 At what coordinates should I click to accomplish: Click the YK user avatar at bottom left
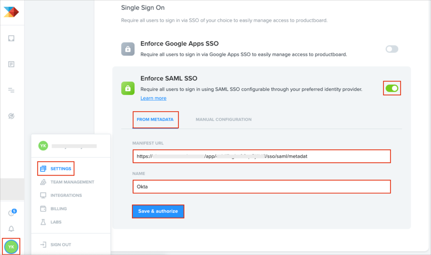pos(11,247)
